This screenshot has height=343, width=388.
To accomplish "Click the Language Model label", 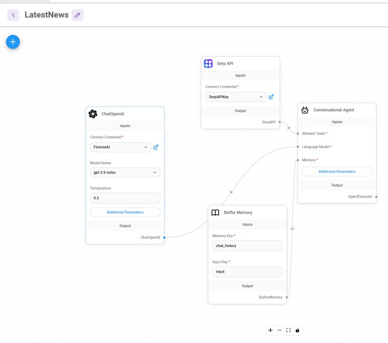I will [316, 147].
